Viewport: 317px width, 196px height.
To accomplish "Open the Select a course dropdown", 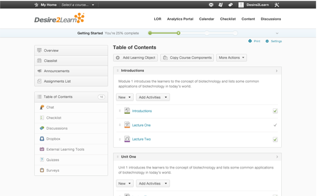I will 78,5.
